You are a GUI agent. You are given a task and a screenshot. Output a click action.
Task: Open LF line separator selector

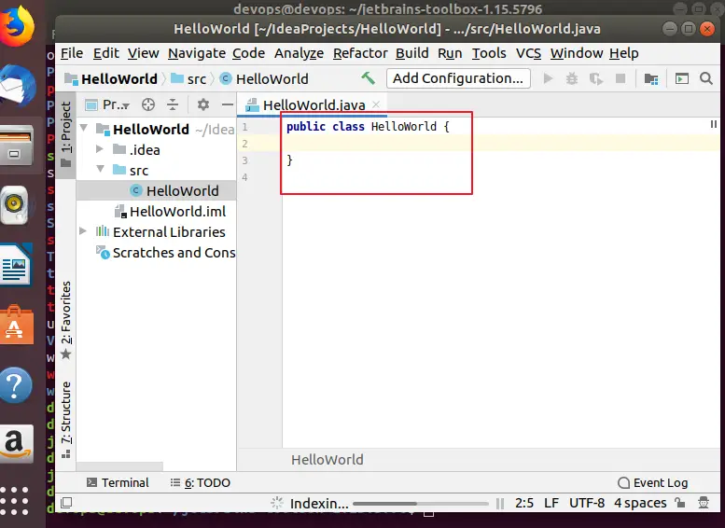pos(551,503)
